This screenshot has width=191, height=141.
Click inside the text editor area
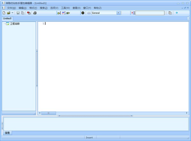111,64
